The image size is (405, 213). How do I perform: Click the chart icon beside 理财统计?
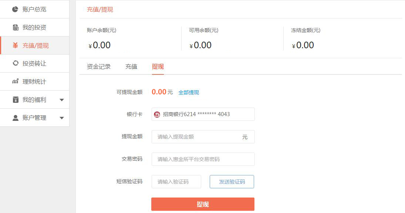point(16,81)
